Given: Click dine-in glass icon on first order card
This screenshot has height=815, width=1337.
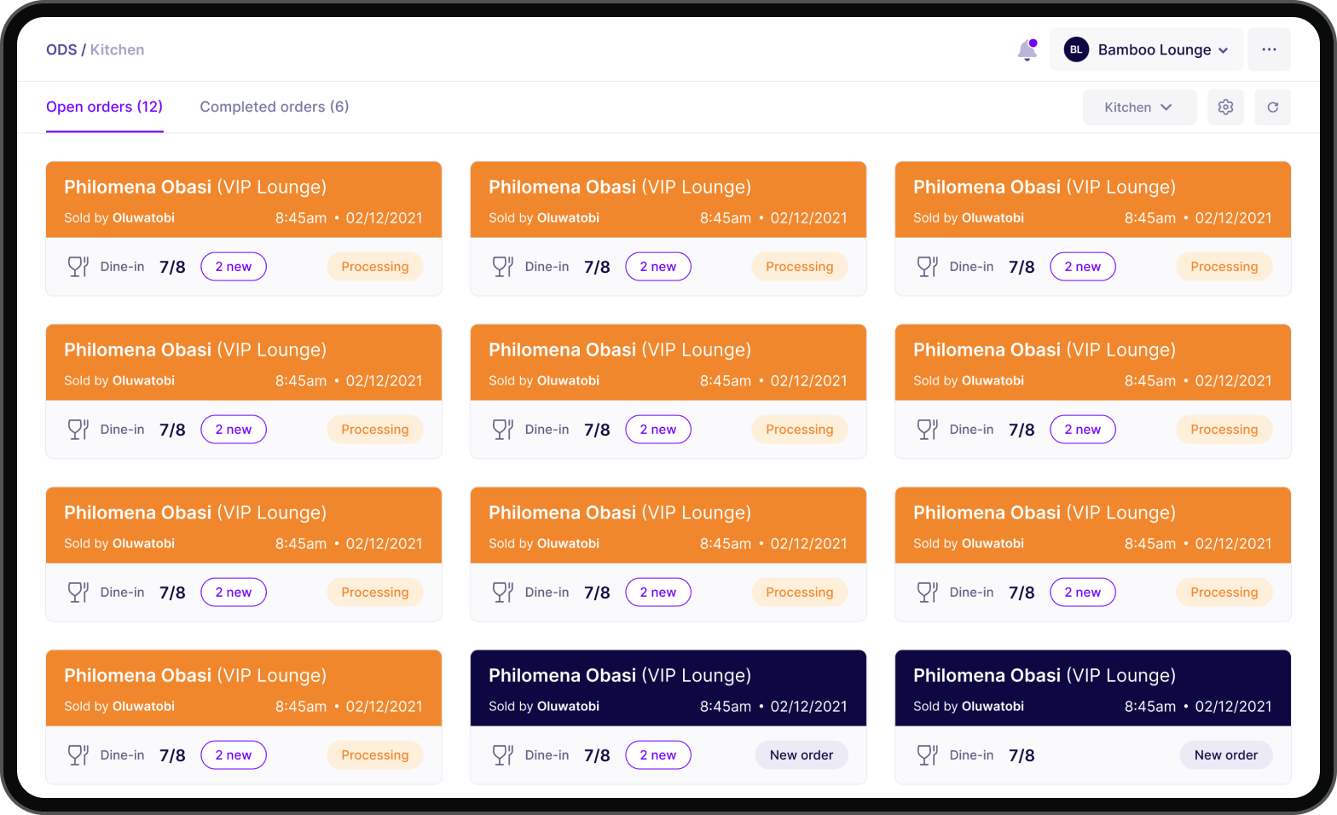Looking at the screenshot, I should (78, 267).
